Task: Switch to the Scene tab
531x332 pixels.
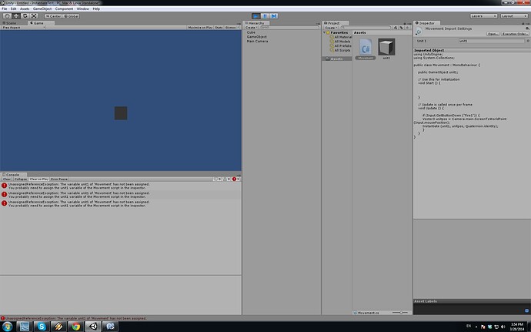Action: [x=9, y=23]
